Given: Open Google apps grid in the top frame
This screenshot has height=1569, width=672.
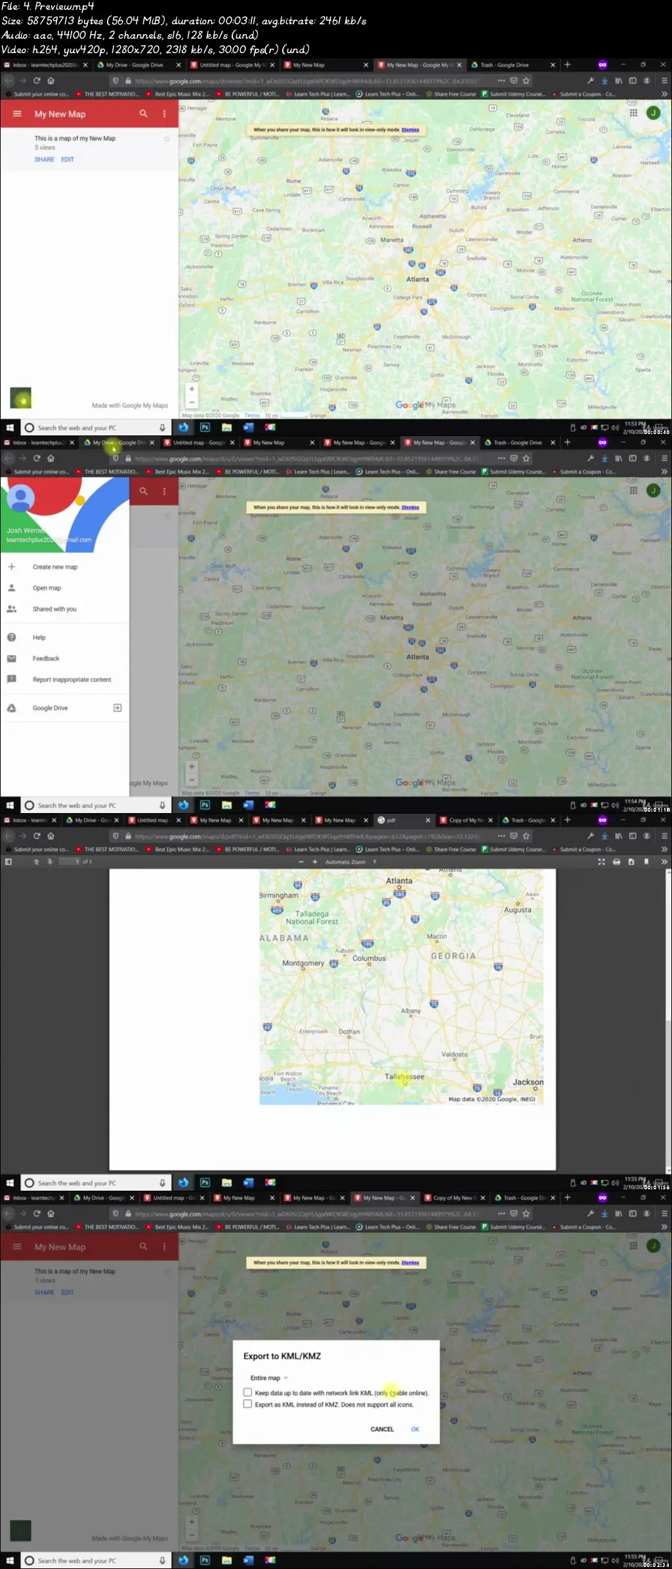Looking at the screenshot, I should coord(633,113).
